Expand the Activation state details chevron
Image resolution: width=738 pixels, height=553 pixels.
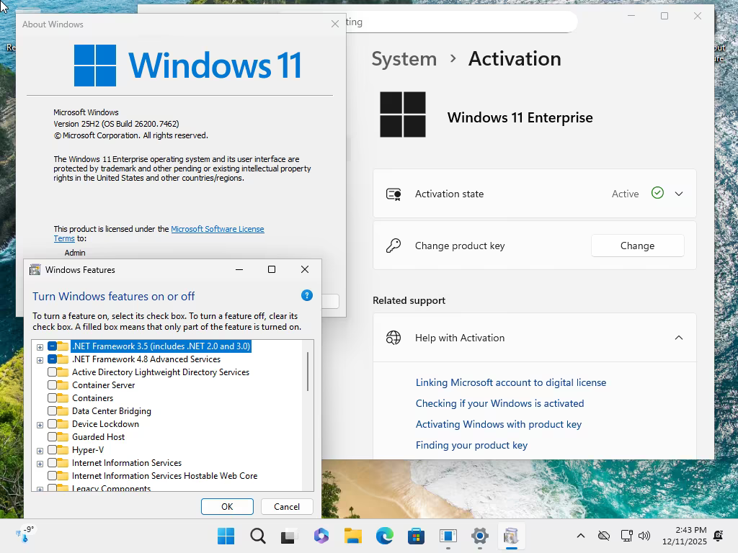(x=679, y=194)
